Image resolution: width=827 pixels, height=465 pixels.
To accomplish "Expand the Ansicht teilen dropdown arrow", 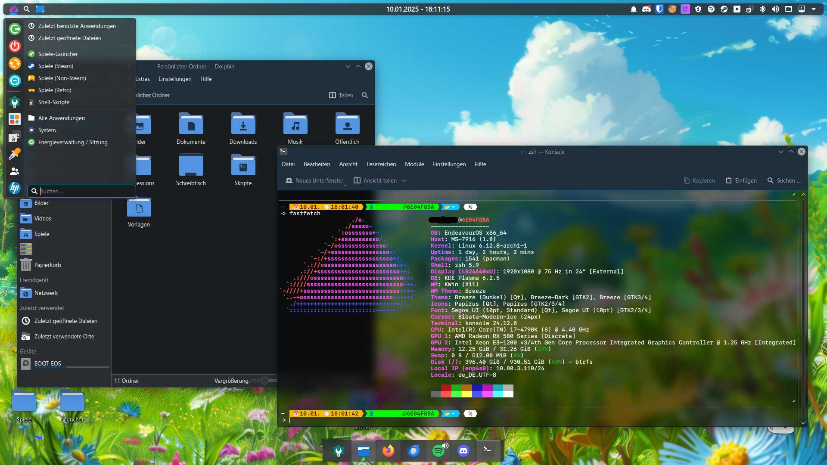I will tap(404, 181).
